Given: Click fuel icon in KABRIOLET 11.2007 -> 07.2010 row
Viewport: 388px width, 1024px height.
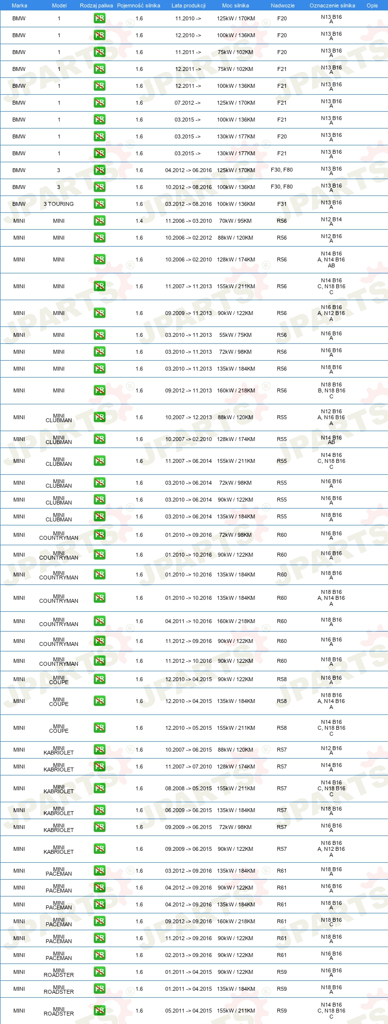Looking at the screenshot, I should tap(99, 767).
